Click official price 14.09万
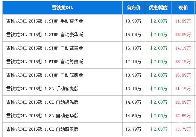Viewport: 196px width, 137px height. click(x=133, y=102)
